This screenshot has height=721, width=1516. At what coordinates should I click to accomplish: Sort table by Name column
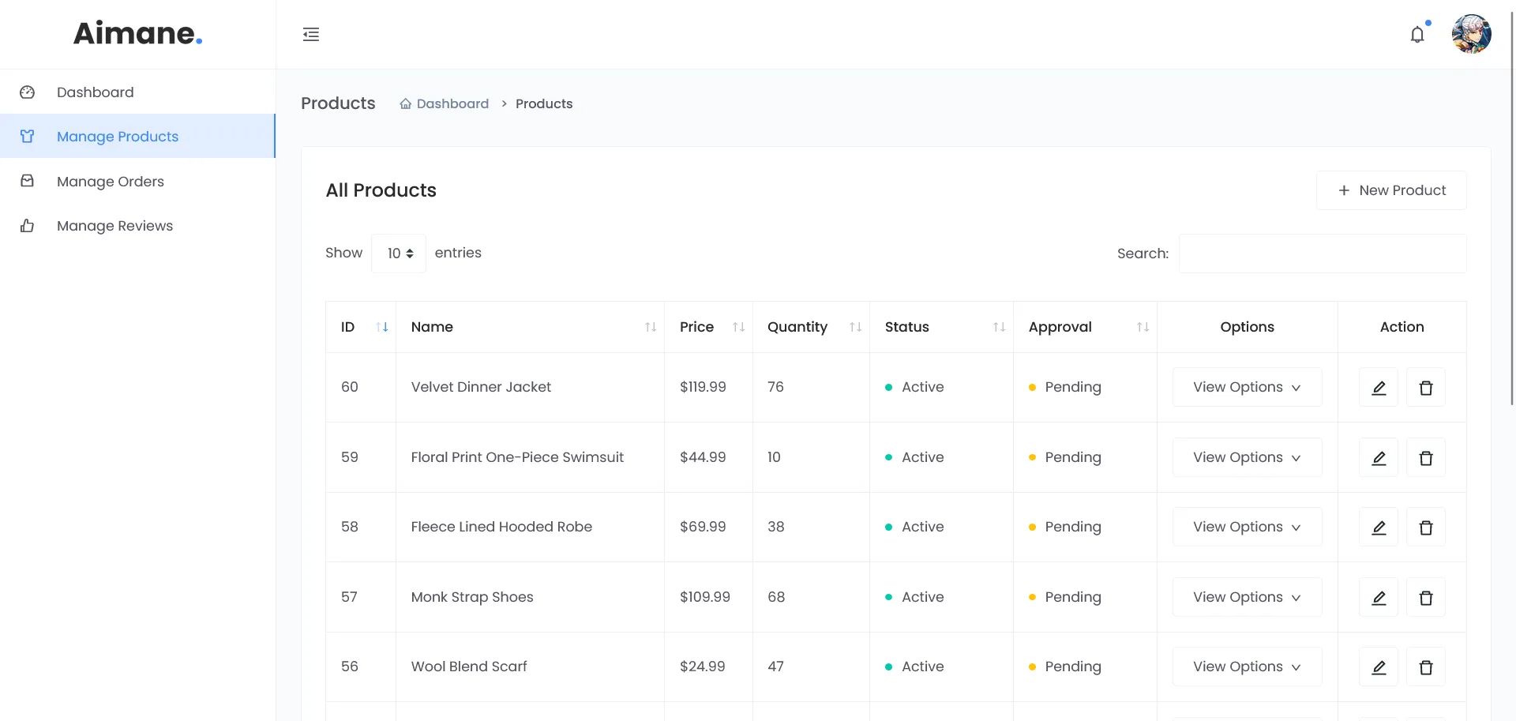tap(530, 327)
